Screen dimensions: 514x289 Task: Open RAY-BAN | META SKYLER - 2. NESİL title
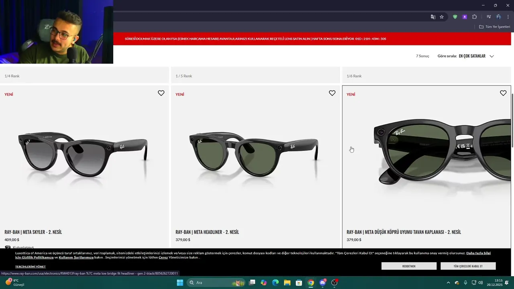pyautogui.click(x=33, y=232)
